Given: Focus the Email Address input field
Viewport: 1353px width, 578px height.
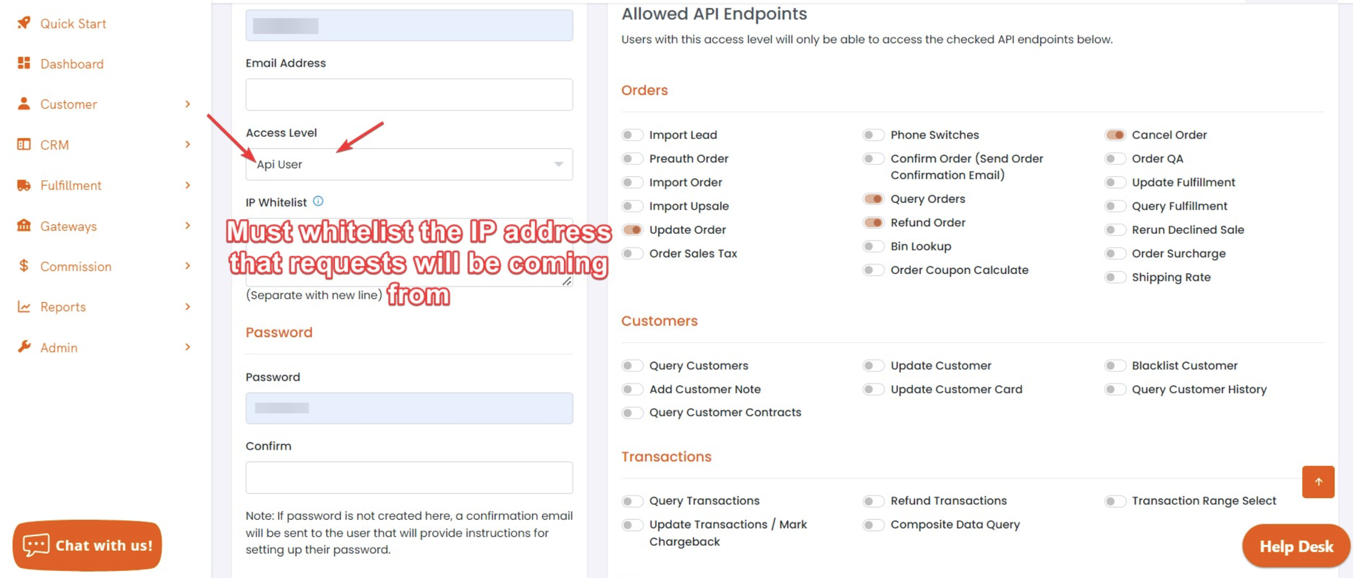Looking at the screenshot, I should (409, 95).
